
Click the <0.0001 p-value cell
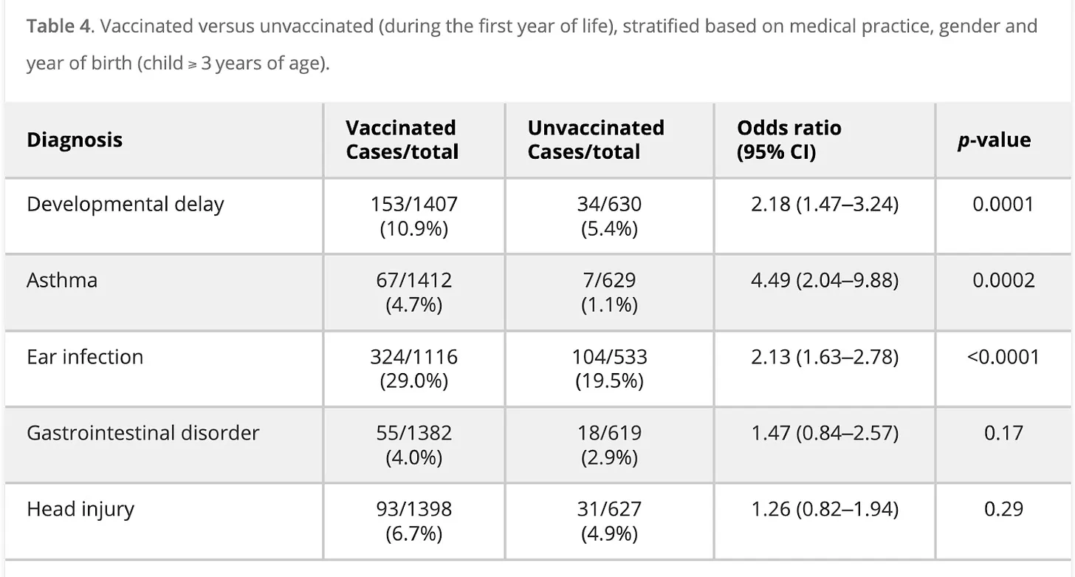tap(1003, 357)
